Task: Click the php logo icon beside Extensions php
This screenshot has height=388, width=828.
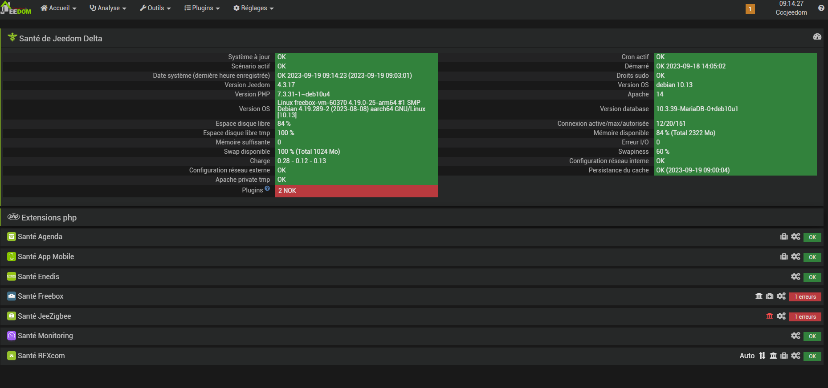Action: (13, 217)
